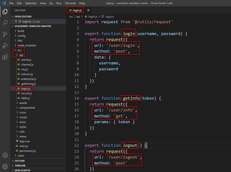
Task: Expand the OUTLINE section
Action: [20, 161]
